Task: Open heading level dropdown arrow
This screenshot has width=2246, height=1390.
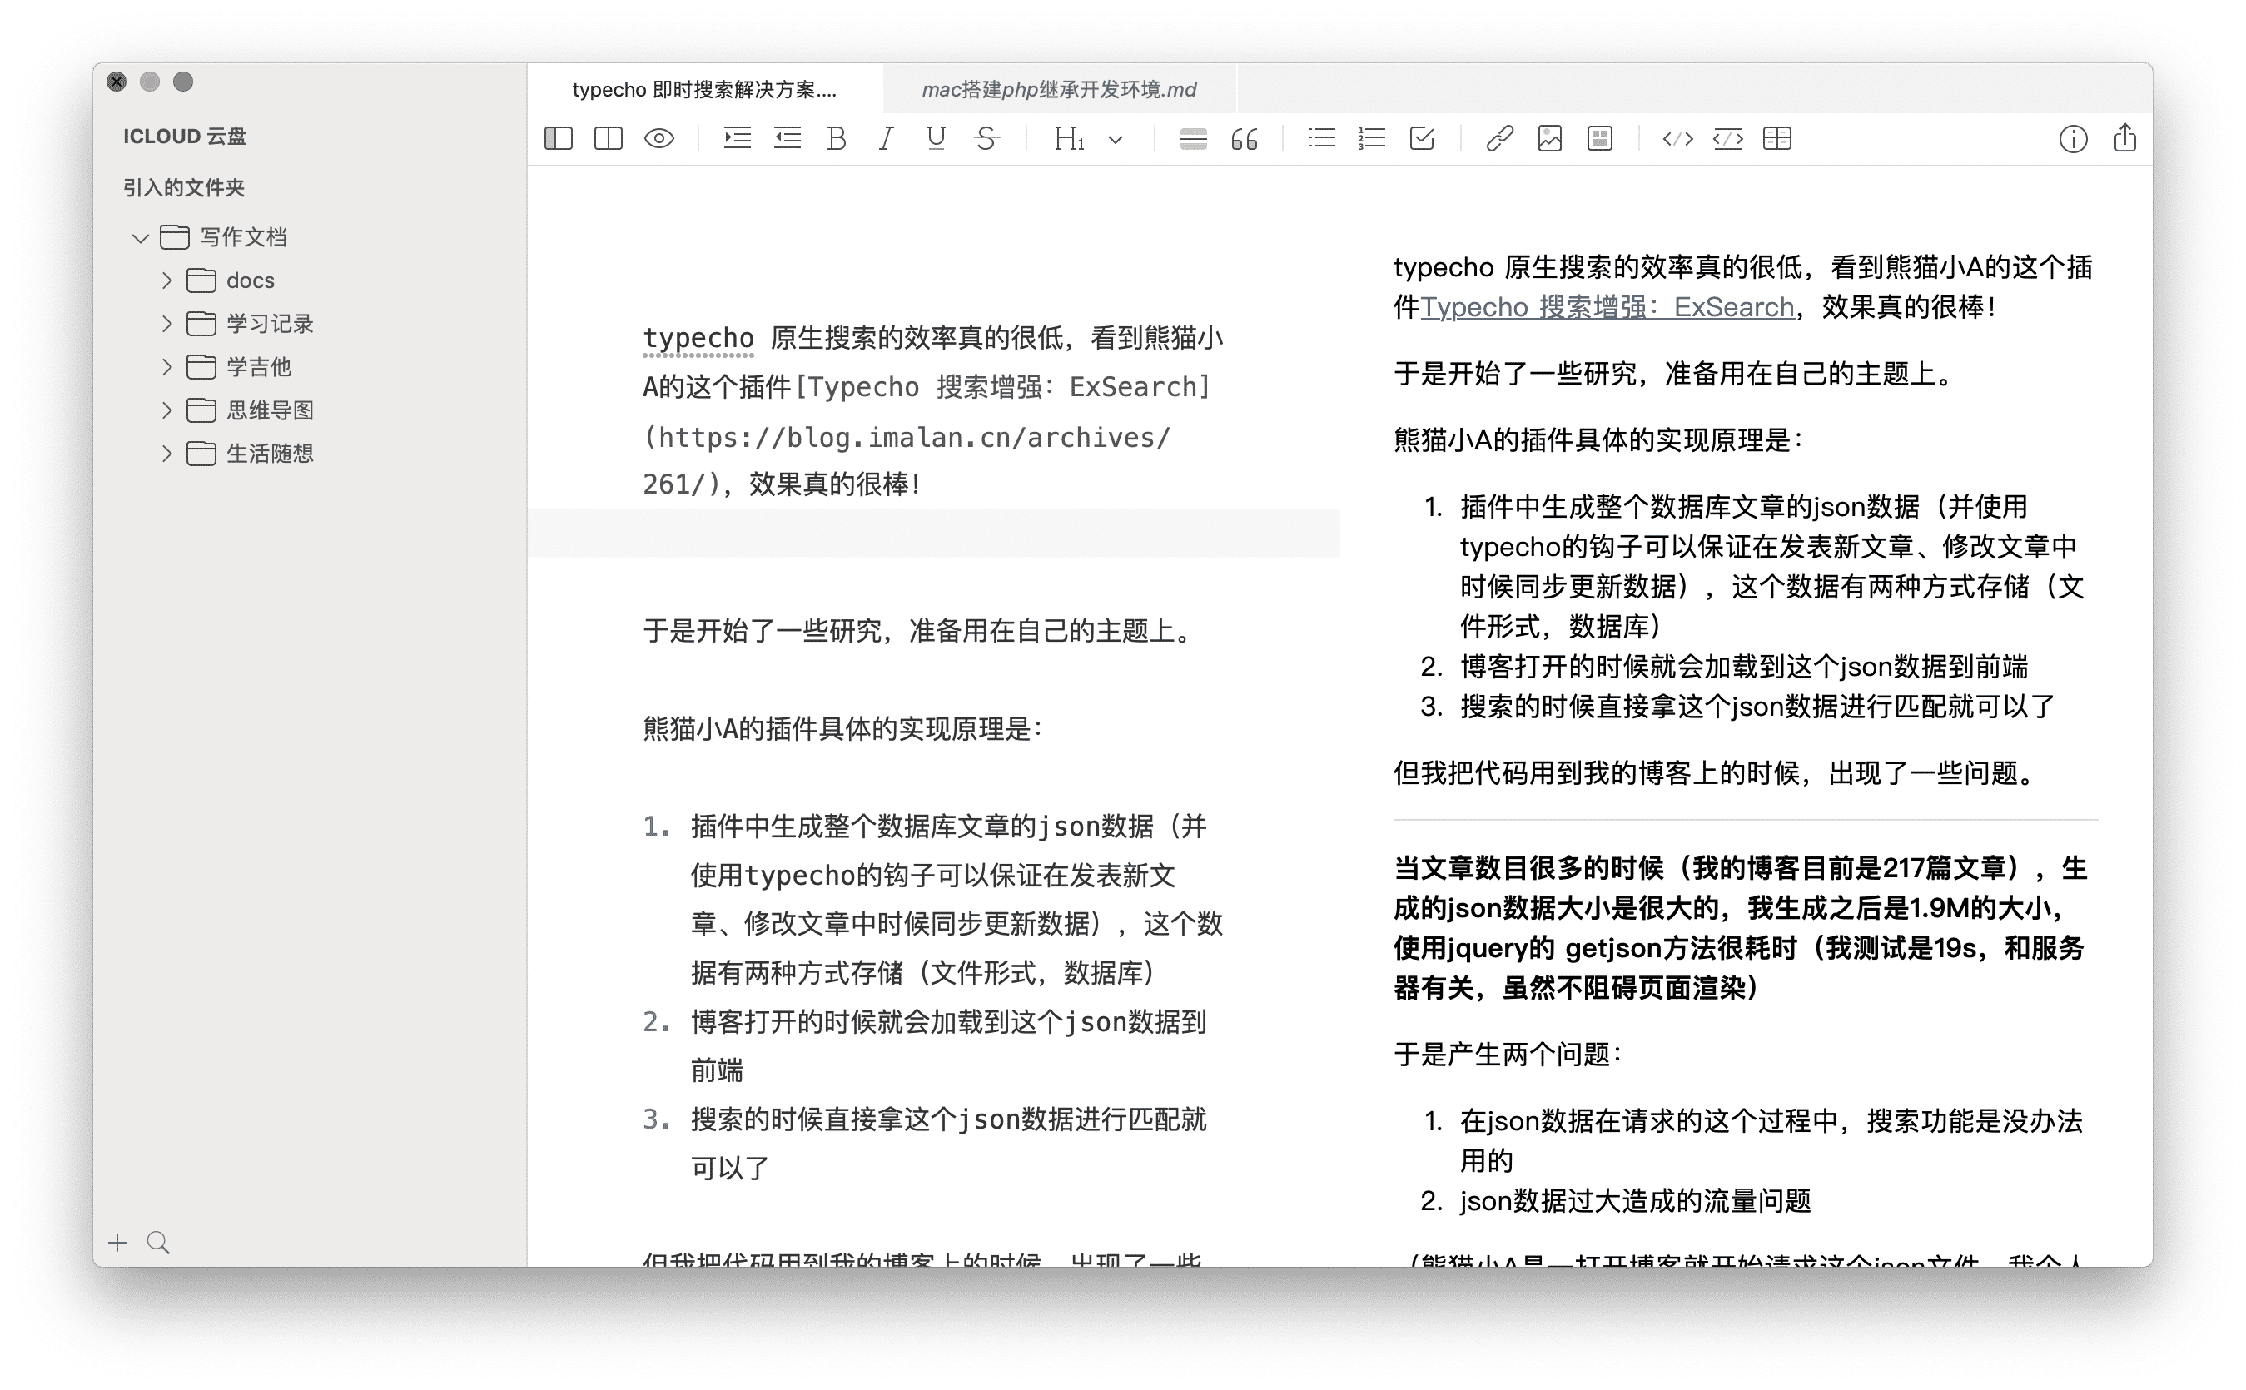Action: tap(1116, 140)
